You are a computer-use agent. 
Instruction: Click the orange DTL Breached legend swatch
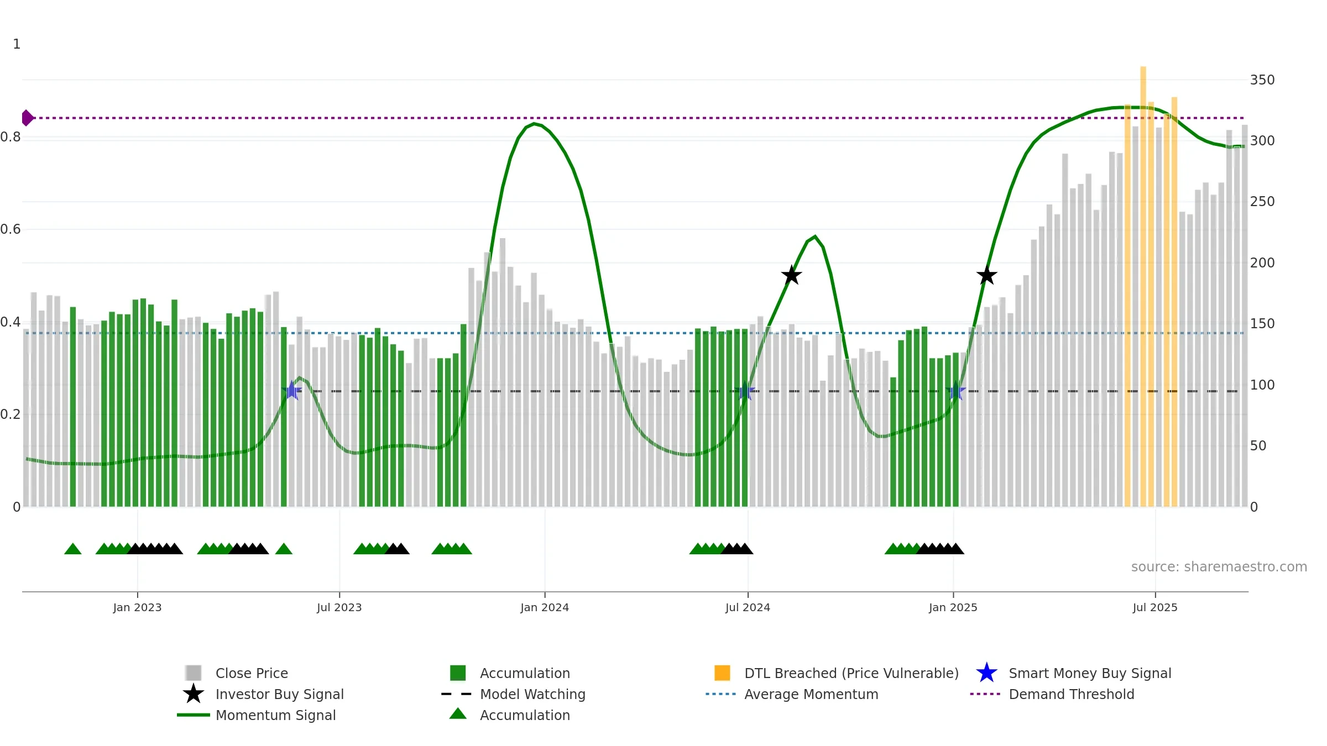(x=722, y=673)
